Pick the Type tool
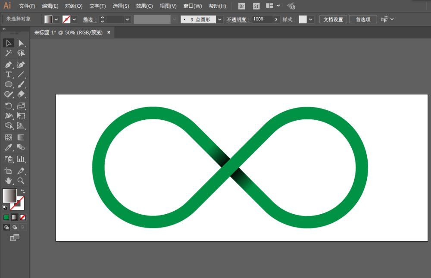This screenshot has height=278, width=431. click(8, 74)
